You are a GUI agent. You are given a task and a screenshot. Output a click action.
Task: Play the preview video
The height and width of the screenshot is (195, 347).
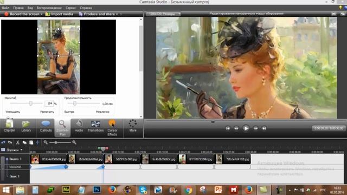click(246, 128)
